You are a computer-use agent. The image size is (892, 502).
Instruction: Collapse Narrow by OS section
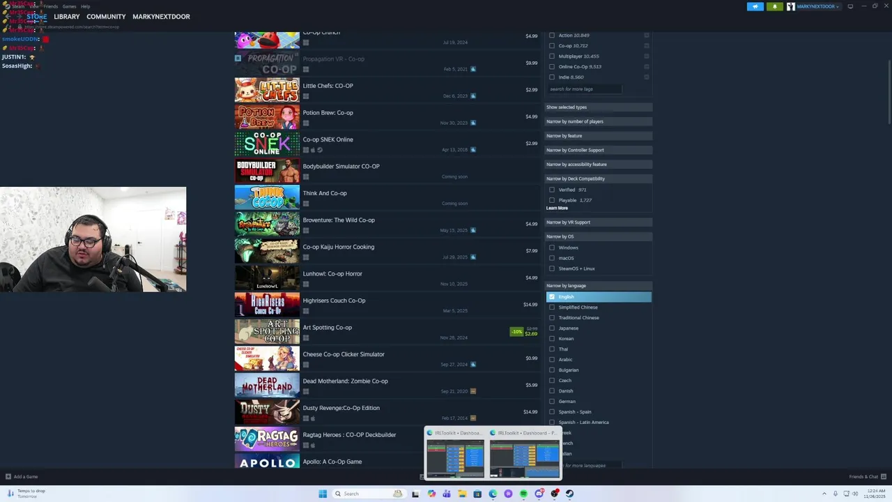click(x=598, y=236)
